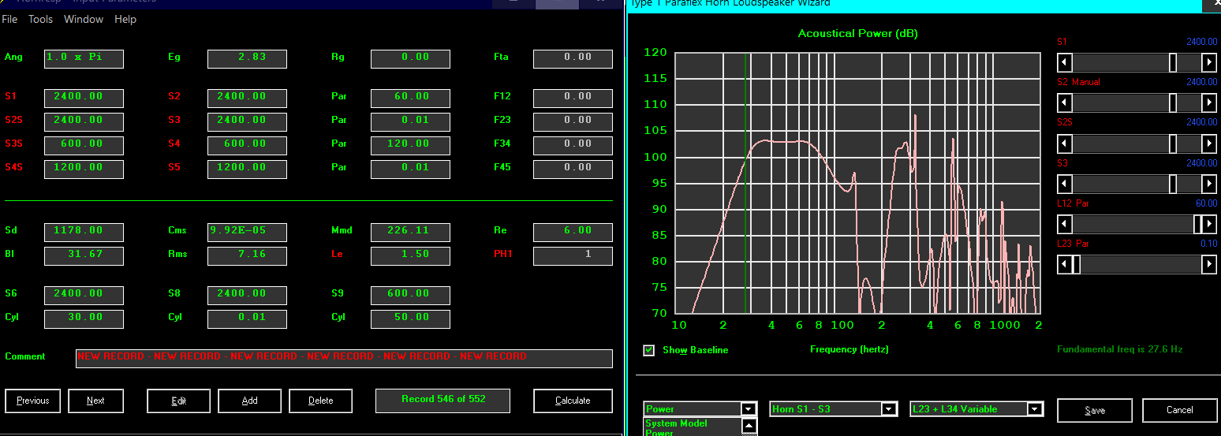Screen dimensions: 1221x436
Task: Click the Fta input field
Action: click(573, 58)
